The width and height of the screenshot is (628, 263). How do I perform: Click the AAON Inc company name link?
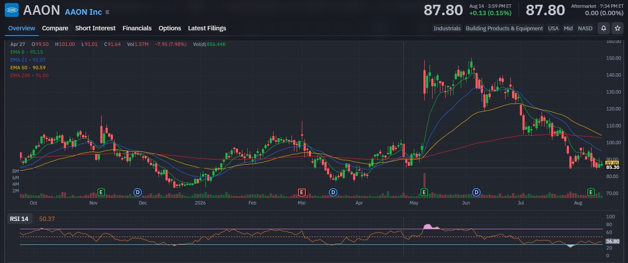click(83, 12)
